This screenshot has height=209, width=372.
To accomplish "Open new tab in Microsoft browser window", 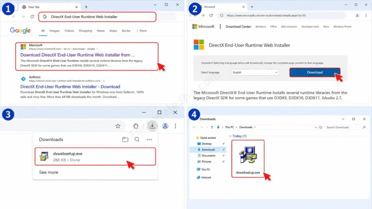I will pos(252,7).
